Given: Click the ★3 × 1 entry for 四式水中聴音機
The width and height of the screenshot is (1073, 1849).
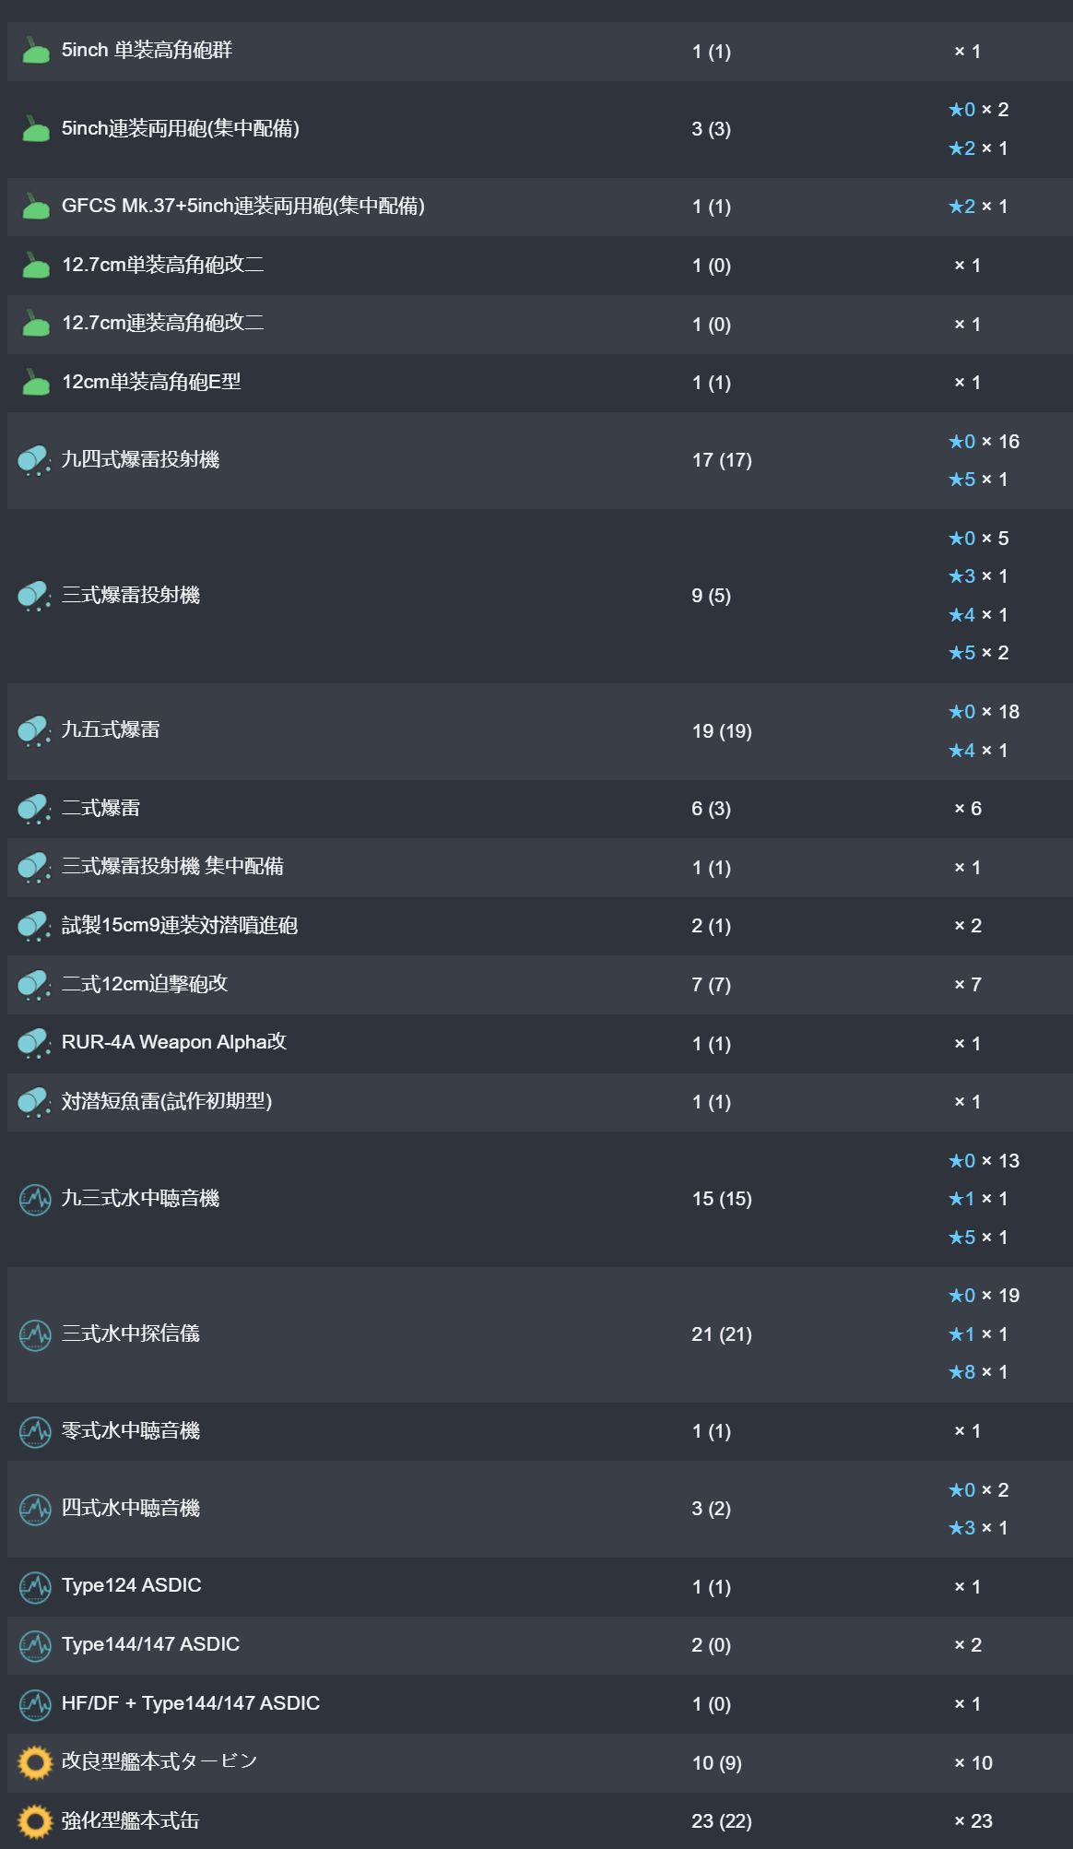Looking at the screenshot, I should pos(979,1528).
